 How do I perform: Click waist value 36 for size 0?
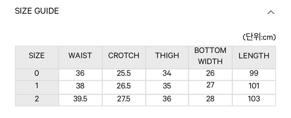[80, 74]
